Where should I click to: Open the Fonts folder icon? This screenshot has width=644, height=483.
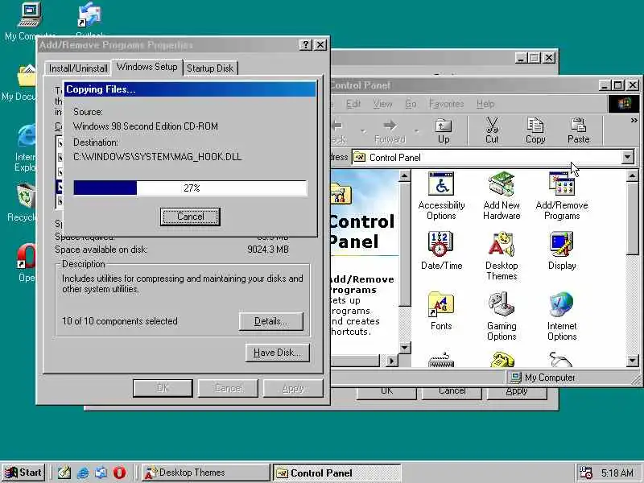pyautogui.click(x=440, y=311)
